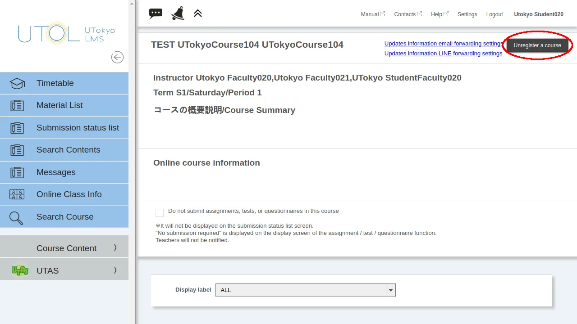577x324 pixels.
Task: Click the Online Class Info icon
Action: click(17, 194)
